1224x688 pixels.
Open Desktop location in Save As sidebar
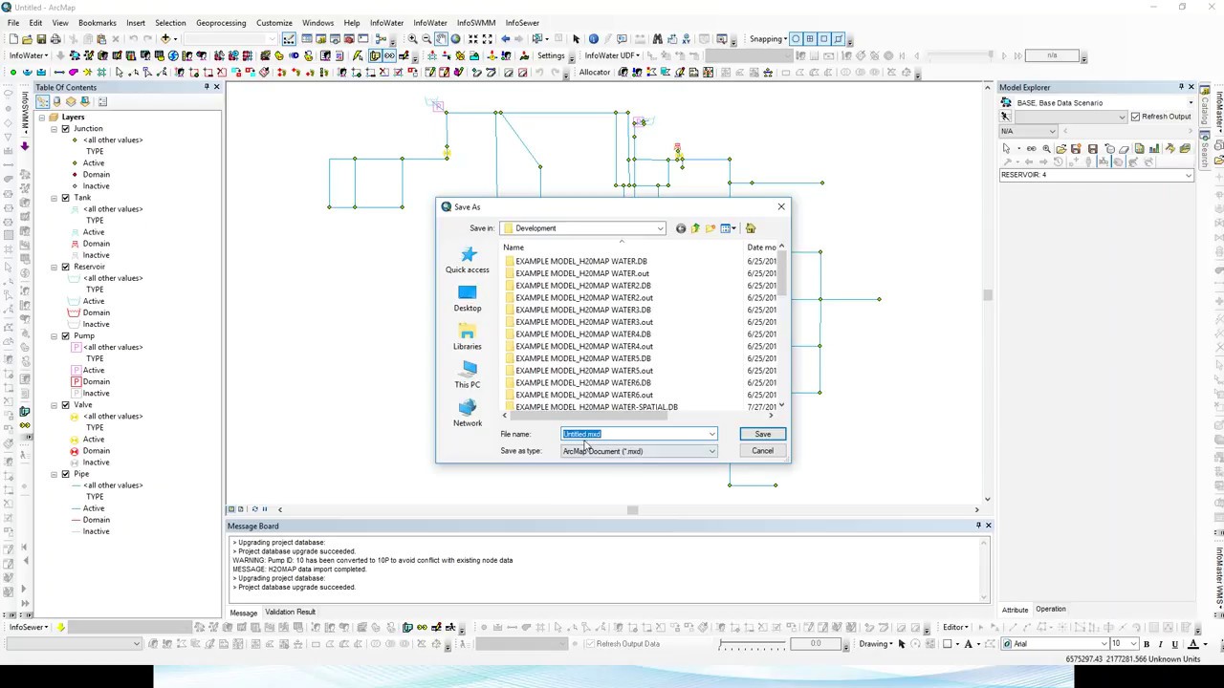(467, 298)
